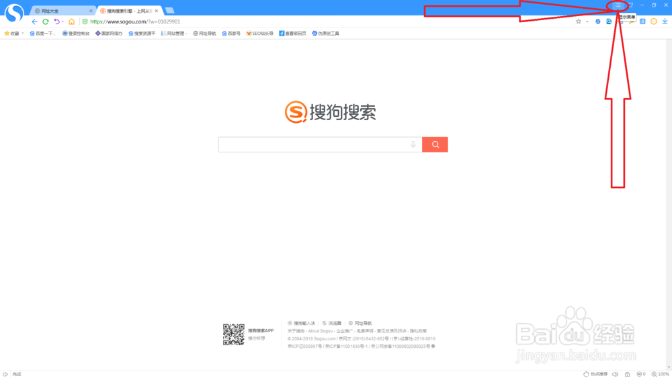Expand the dropdown arrow next to the star
This screenshot has width=672, height=378.
587,21
